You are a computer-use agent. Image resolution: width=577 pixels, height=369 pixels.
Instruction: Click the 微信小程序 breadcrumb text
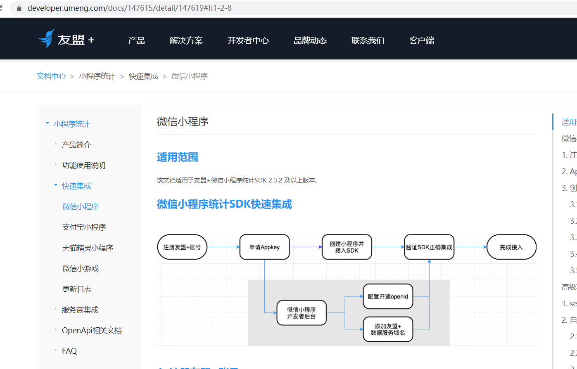click(190, 76)
